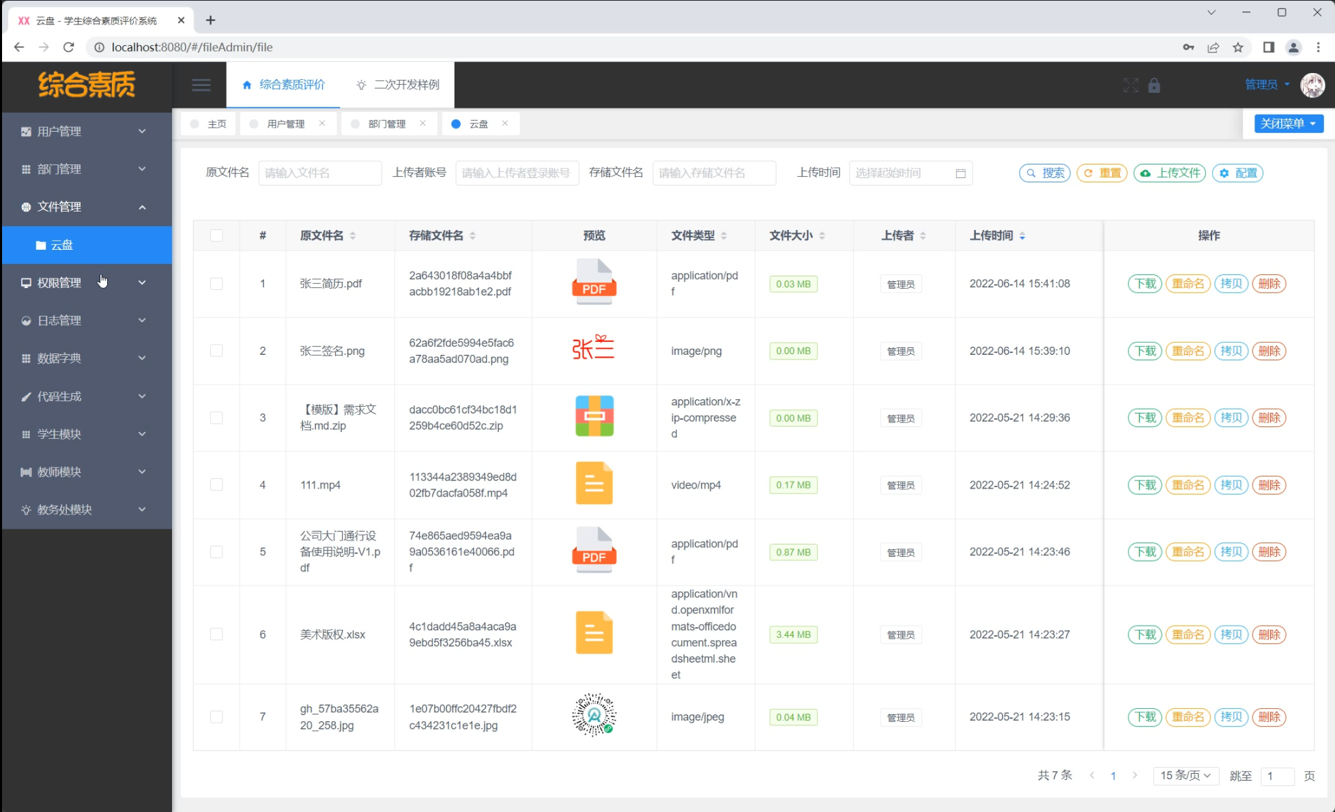The height and width of the screenshot is (812, 1335).
Task: Open the PDF preview for 张三简历.pdf
Action: [x=594, y=282]
